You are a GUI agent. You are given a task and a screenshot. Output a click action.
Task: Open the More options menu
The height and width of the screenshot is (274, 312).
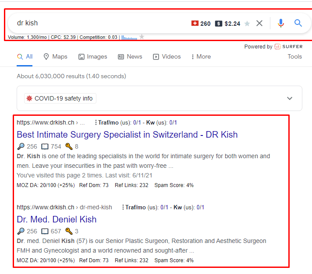pyautogui.click(x=201, y=57)
